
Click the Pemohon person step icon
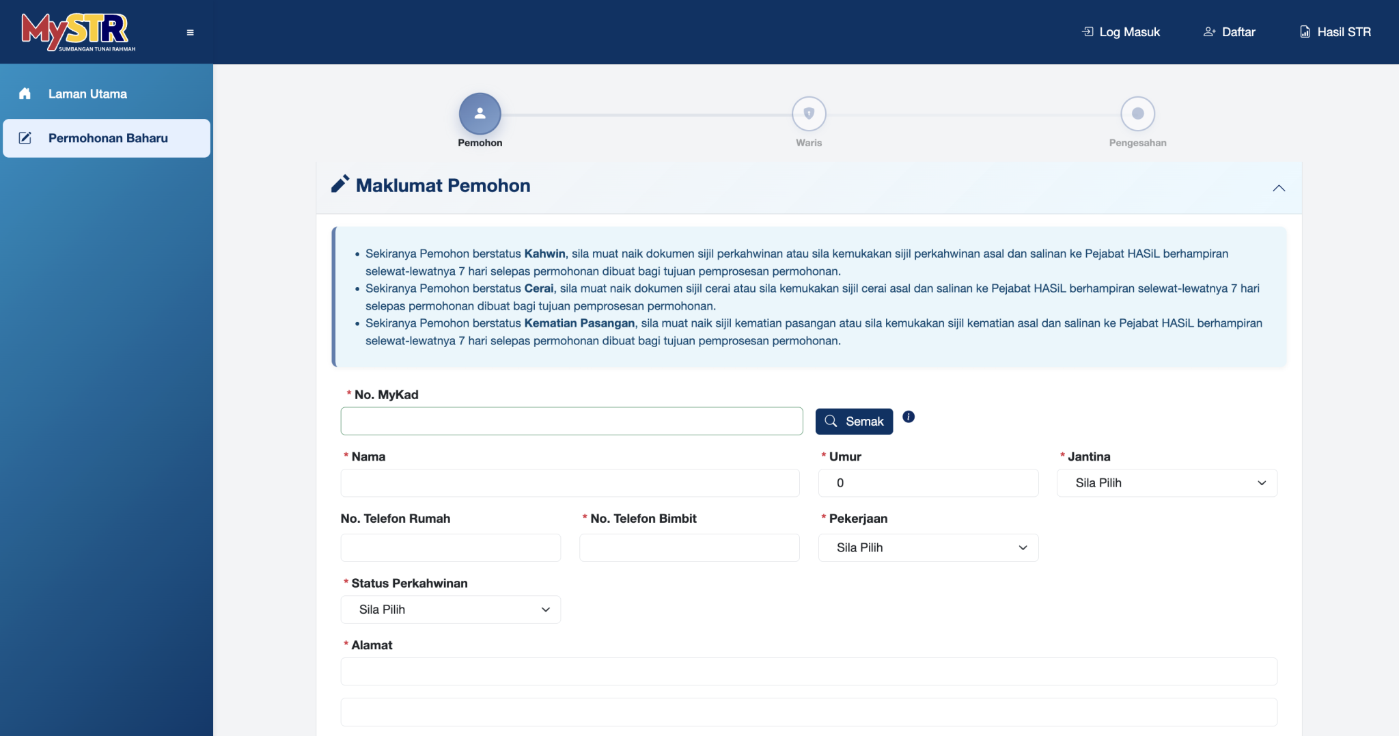tap(480, 113)
